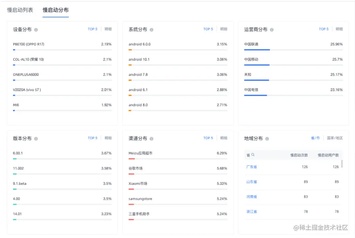Open the 广东省 link
Image resolution: width=355 pixels, height=238 pixels.
point(252,167)
